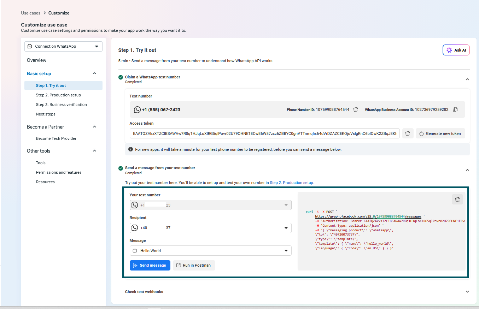Viewport: 479px width, 309px height.
Task: Click the info icon beside new apps note
Action: 130,149
